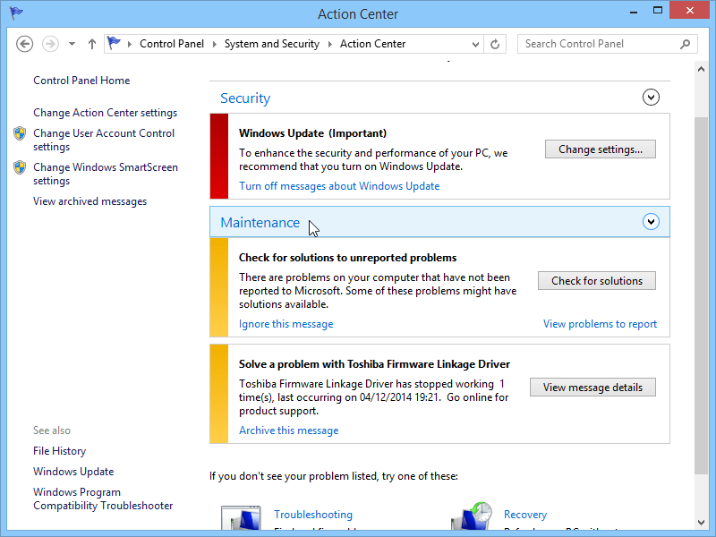
Task: Open Change User Account Control settings link
Action: click(x=104, y=140)
